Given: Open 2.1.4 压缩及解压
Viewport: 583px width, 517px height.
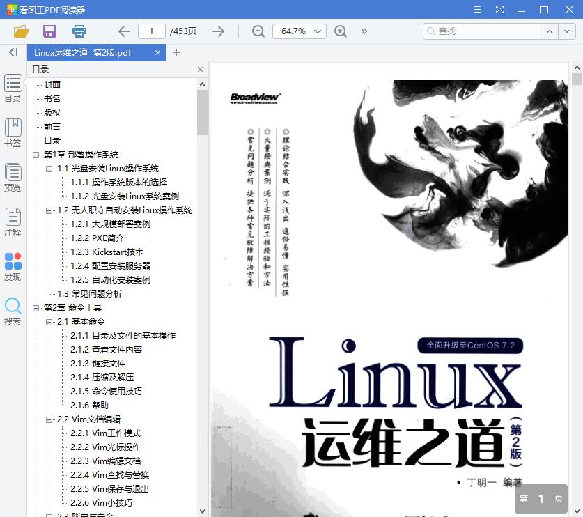Looking at the screenshot, I should click(x=102, y=378).
